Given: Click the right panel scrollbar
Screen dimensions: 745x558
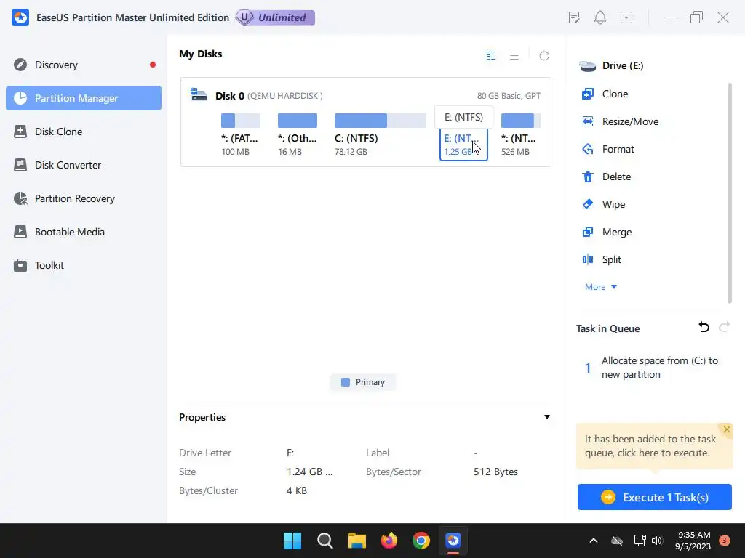Looking at the screenshot, I should [729, 193].
